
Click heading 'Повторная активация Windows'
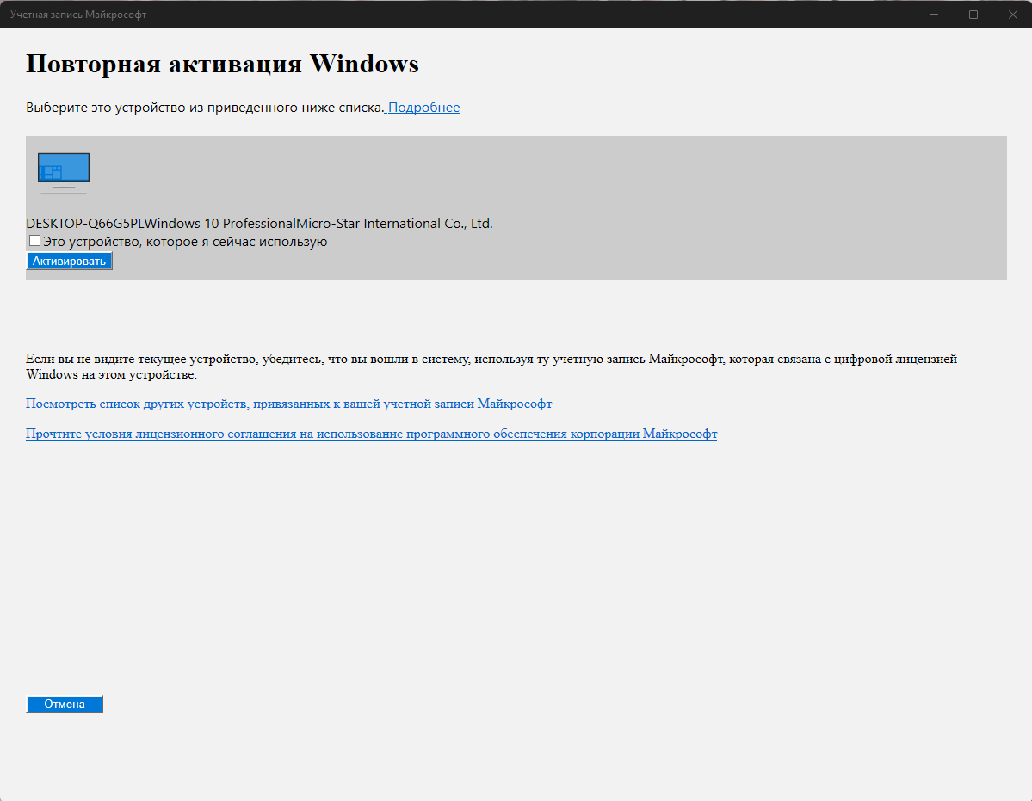(222, 64)
